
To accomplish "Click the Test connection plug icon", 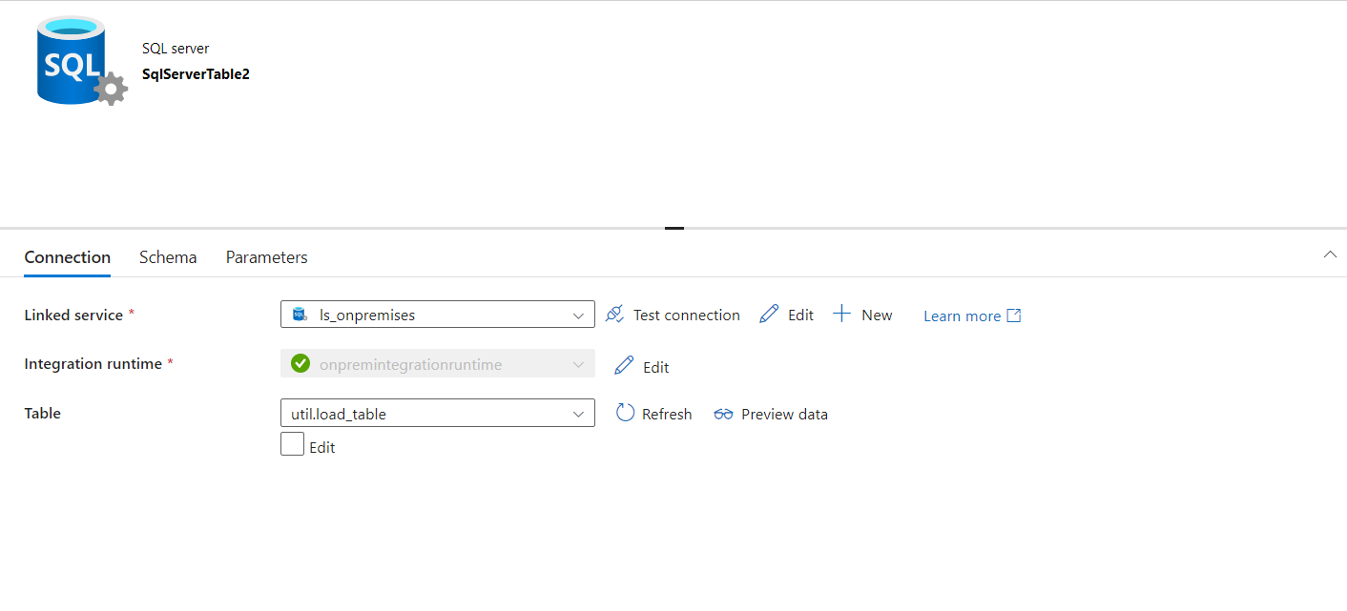I will [615, 315].
